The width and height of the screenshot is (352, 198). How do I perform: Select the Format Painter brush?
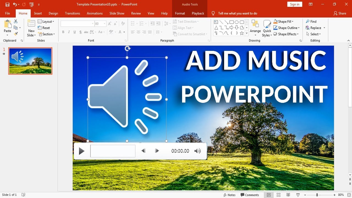[x=16, y=34]
